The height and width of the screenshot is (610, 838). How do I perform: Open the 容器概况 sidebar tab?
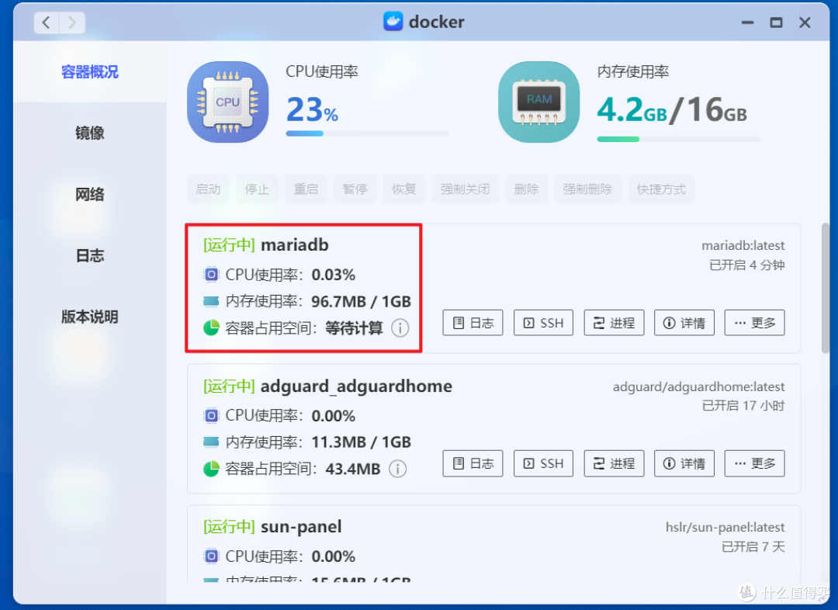(x=90, y=71)
